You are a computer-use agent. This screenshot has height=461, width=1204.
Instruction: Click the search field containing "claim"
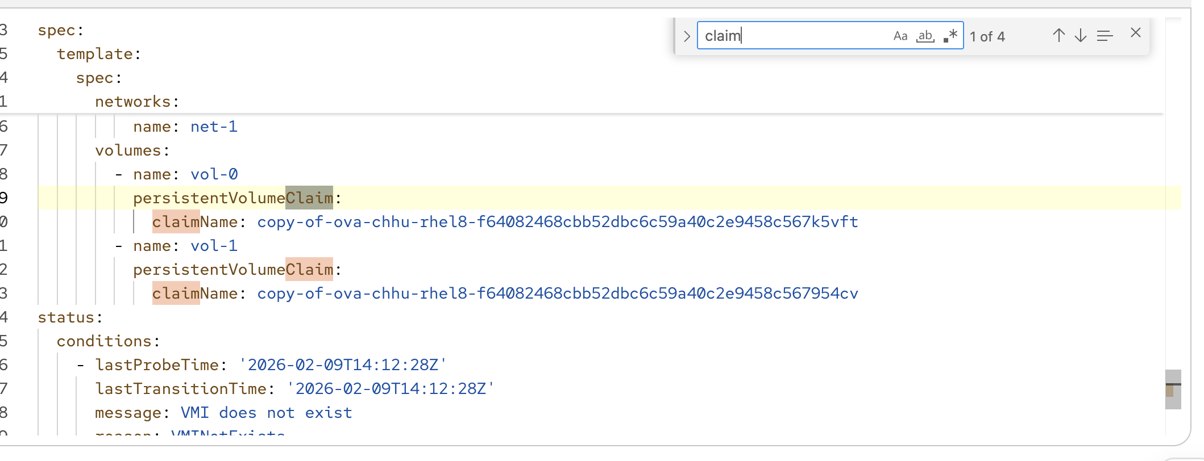[x=793, y=36]
